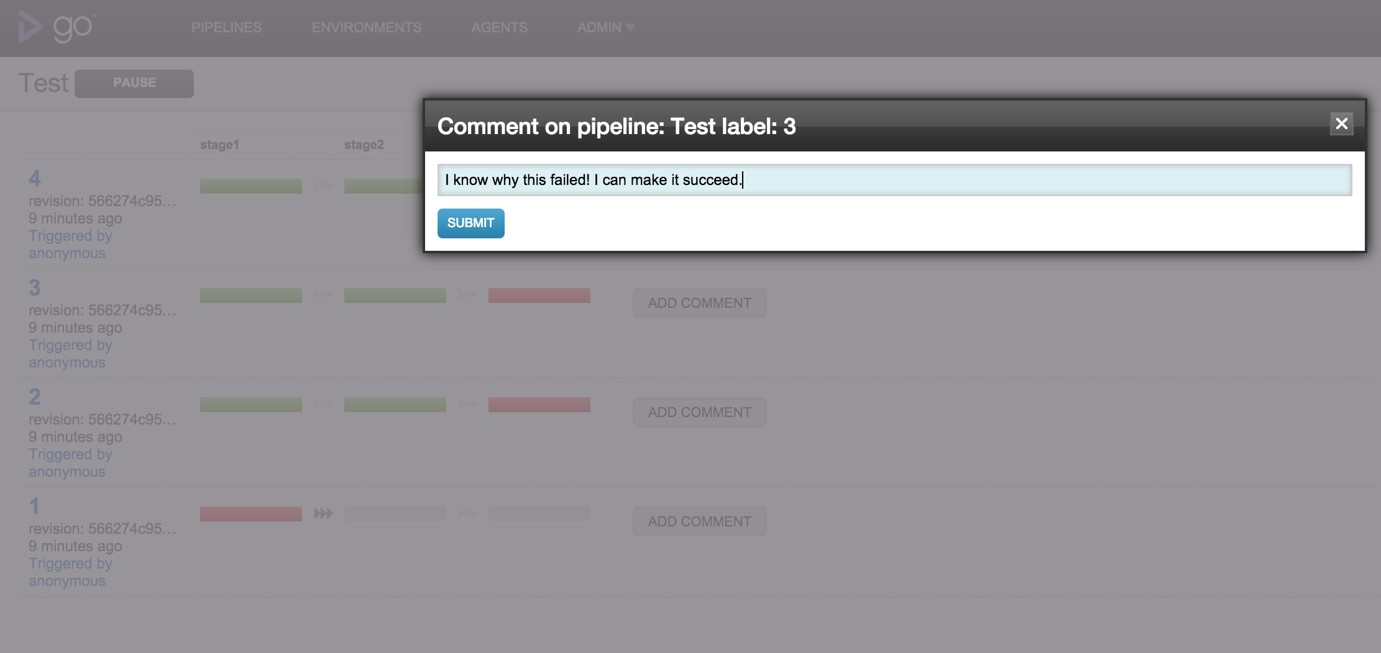Select the red failed stage1 bar of pipeline 1
Image resolution: width=1381 pixels, height=653 pixels.
click(251, 513)
